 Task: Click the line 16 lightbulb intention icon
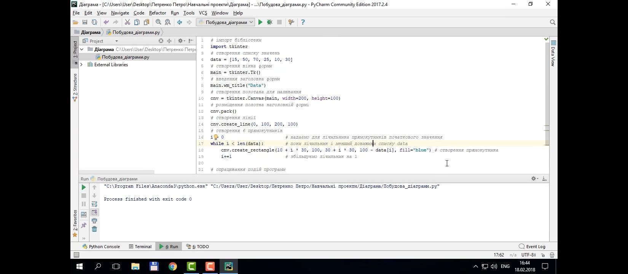[x=216, y=137]
